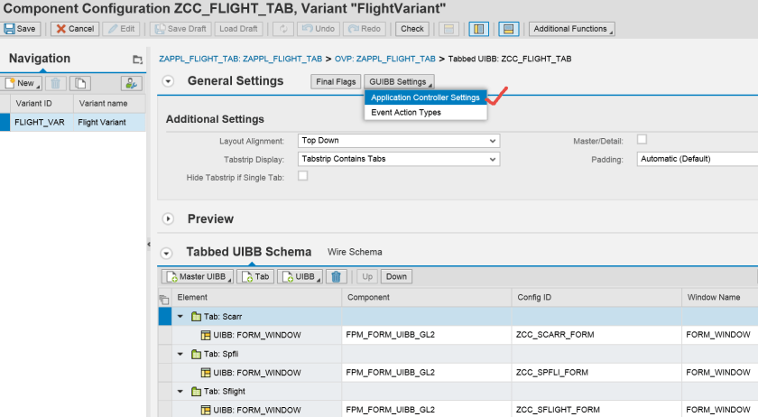The image size is (758, 417).
Task: Check Hide Tabstrip if Single Tab
Action: (303, 176)
